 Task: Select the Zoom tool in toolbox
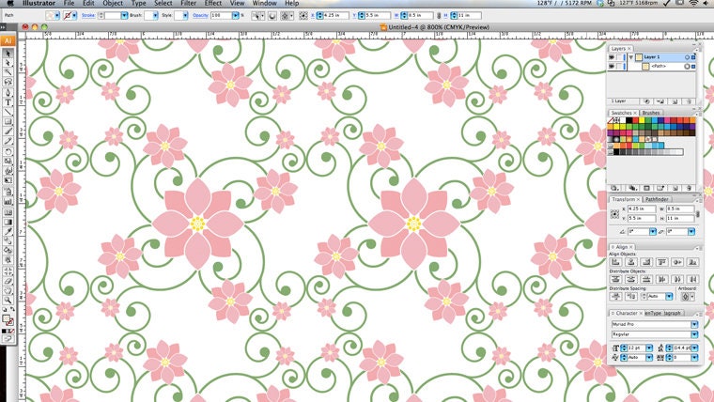[x=8, y=300]
